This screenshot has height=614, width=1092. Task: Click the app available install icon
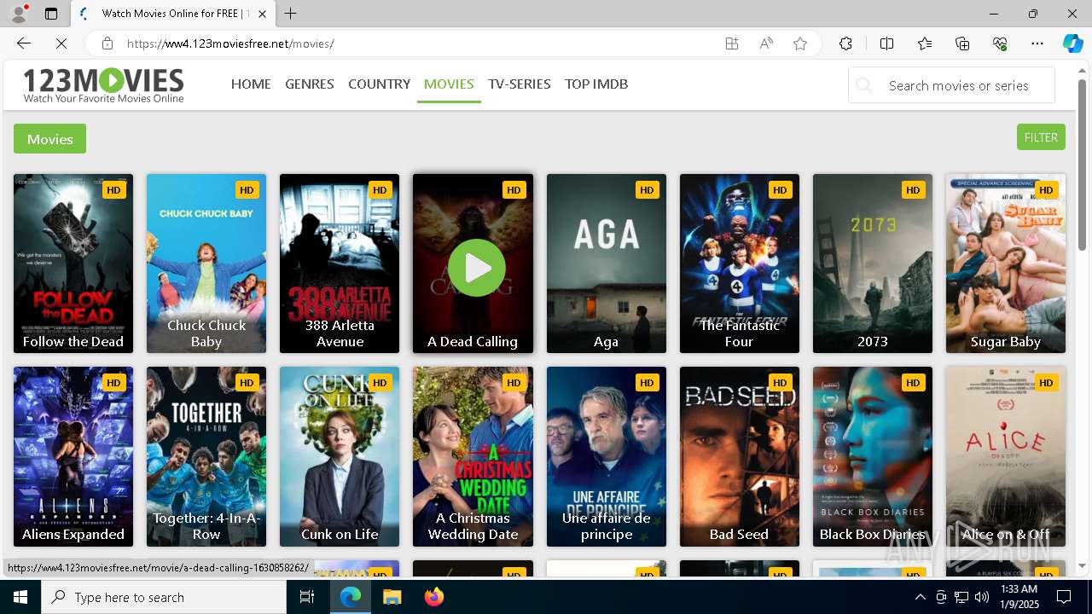point(732,43)
